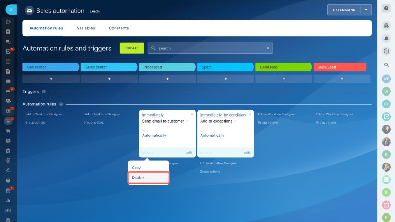Open the warehouse building icon in sidebar
395x222 pixels.
pos(8,151)
